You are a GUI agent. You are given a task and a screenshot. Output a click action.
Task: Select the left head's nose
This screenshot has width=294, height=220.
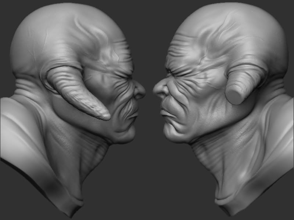(x=139, y=91)
